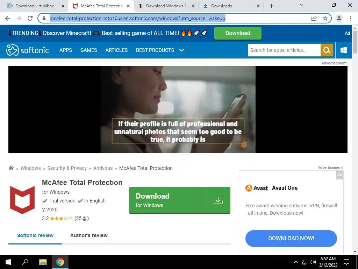
Task: Click the Ad label on the Avast banner
Action: click(x=339, y=175)
